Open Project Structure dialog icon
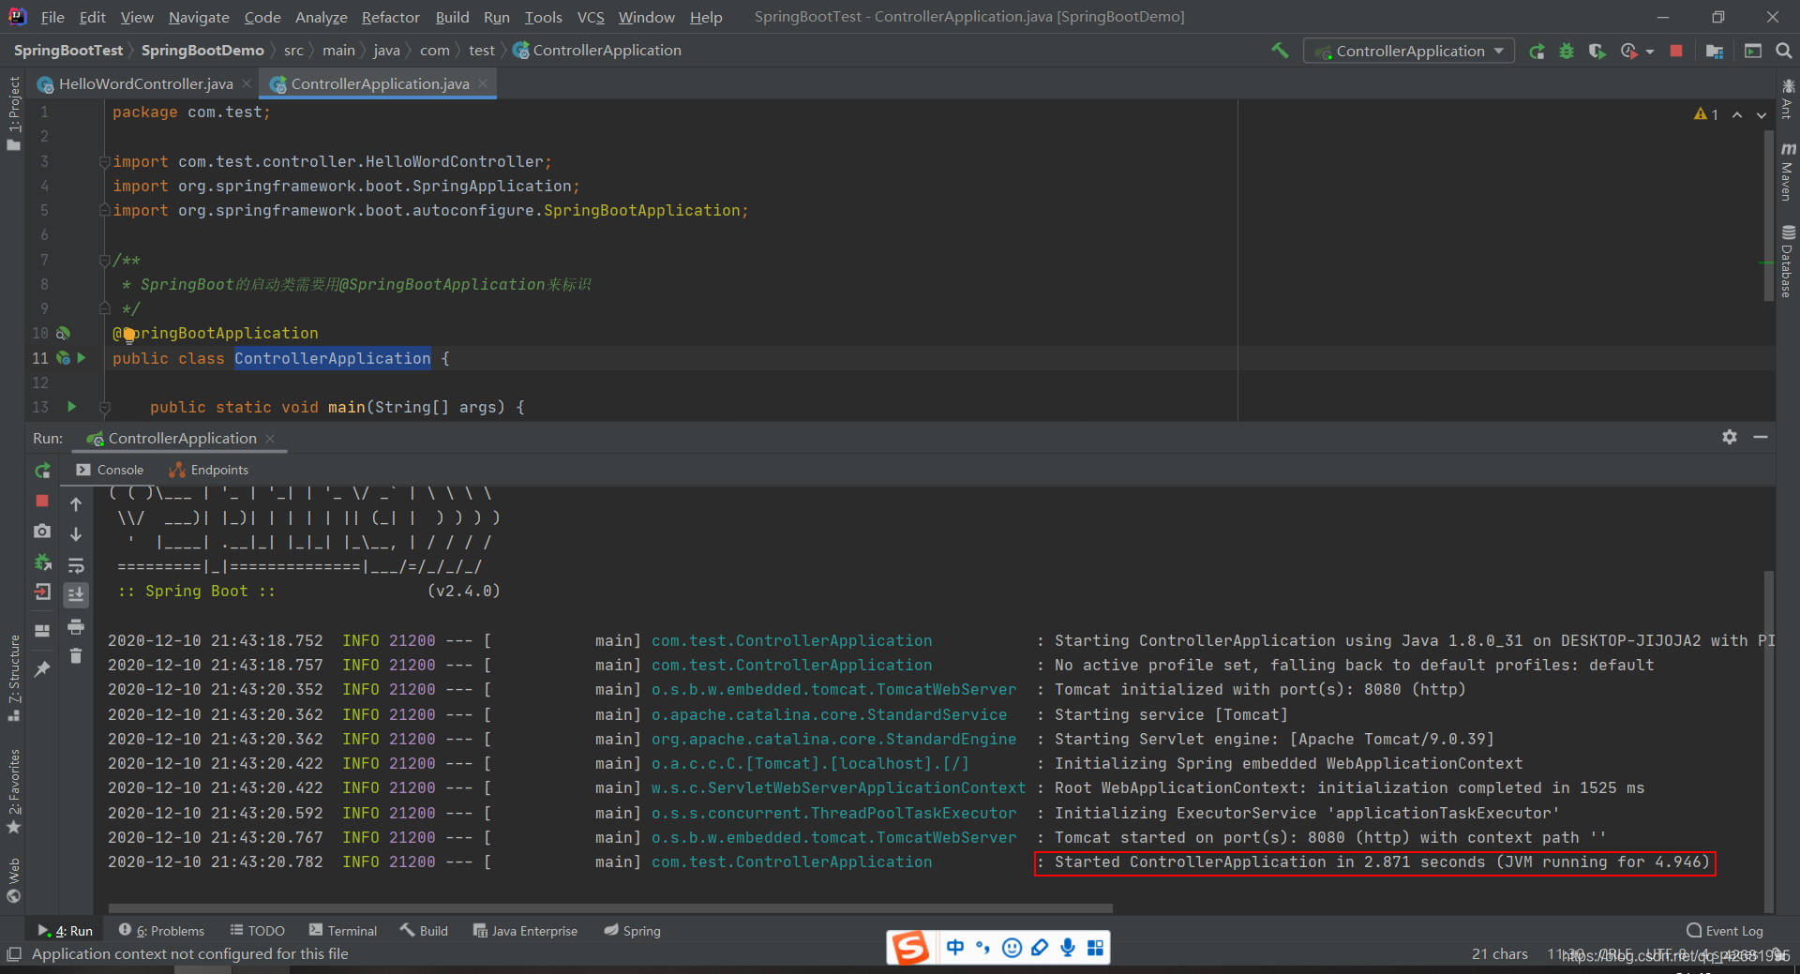 coord(1715,51)
